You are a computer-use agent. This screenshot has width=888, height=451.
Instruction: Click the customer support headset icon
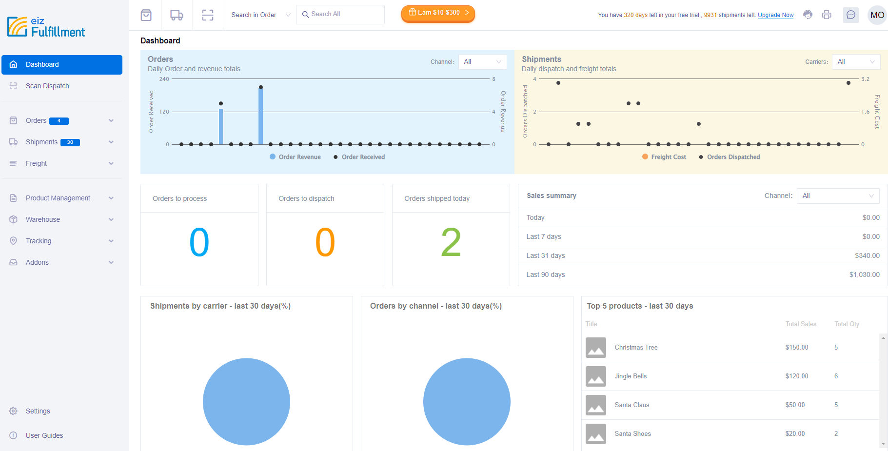[808, 15]
